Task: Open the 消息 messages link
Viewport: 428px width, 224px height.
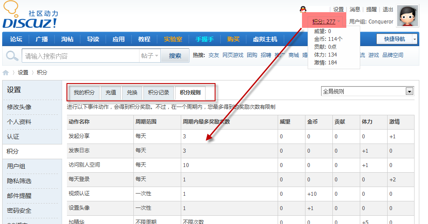Action: 355,9
